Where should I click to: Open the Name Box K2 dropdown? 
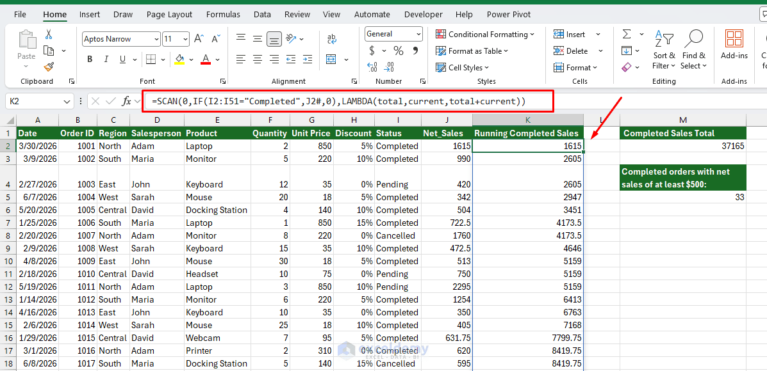coord(67,102)
